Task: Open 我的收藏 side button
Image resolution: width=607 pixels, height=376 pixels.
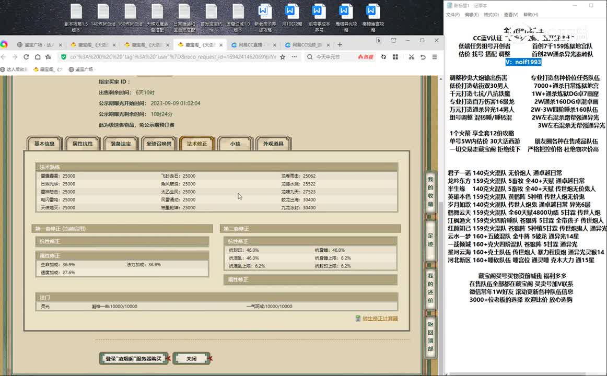Action: (430, 192)
